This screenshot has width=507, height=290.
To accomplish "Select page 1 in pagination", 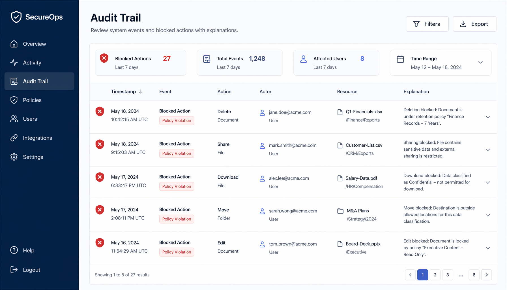I will [423, 275].
